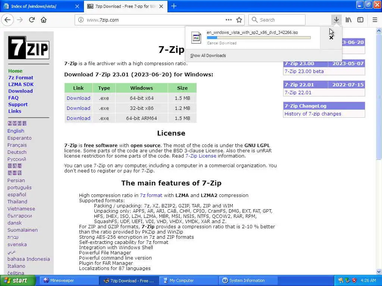Switch to My Computer taskbar window
This screenshot has width=382, height=286.
tap(189, 280)
